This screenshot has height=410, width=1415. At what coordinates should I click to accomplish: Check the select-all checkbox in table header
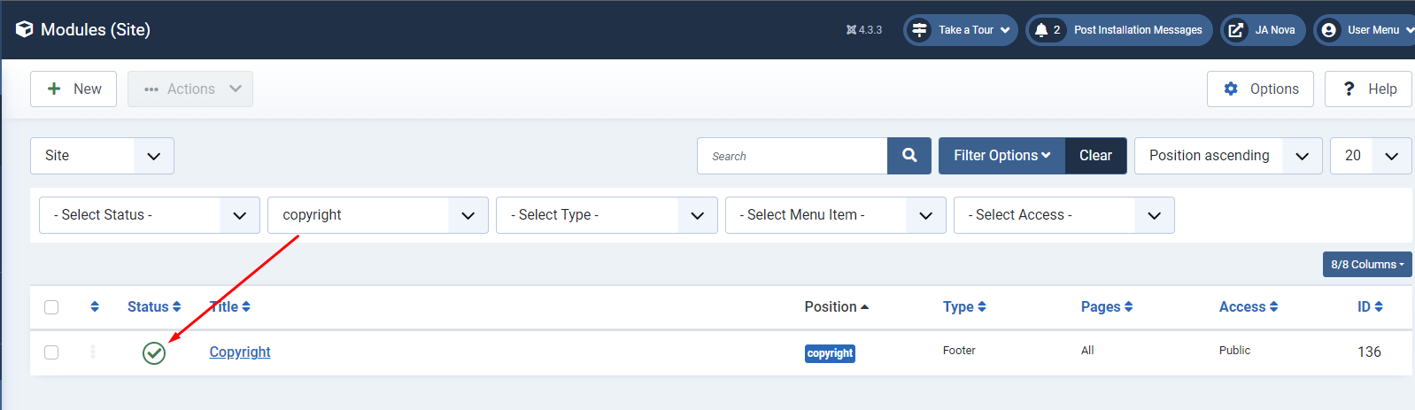[51, 307]
